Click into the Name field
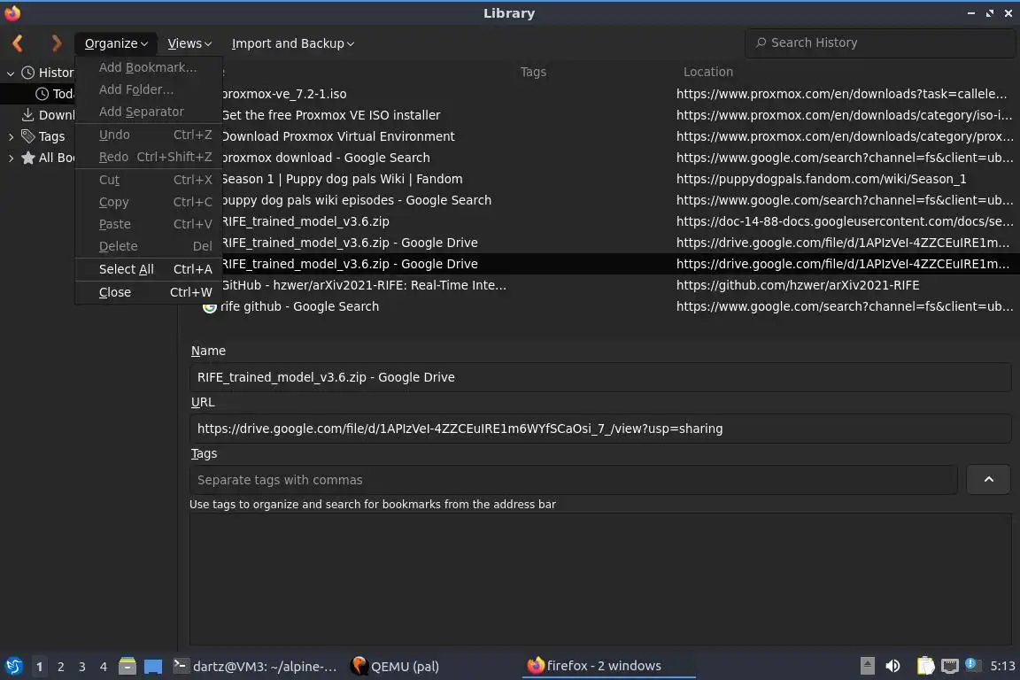 click(599, 377)
